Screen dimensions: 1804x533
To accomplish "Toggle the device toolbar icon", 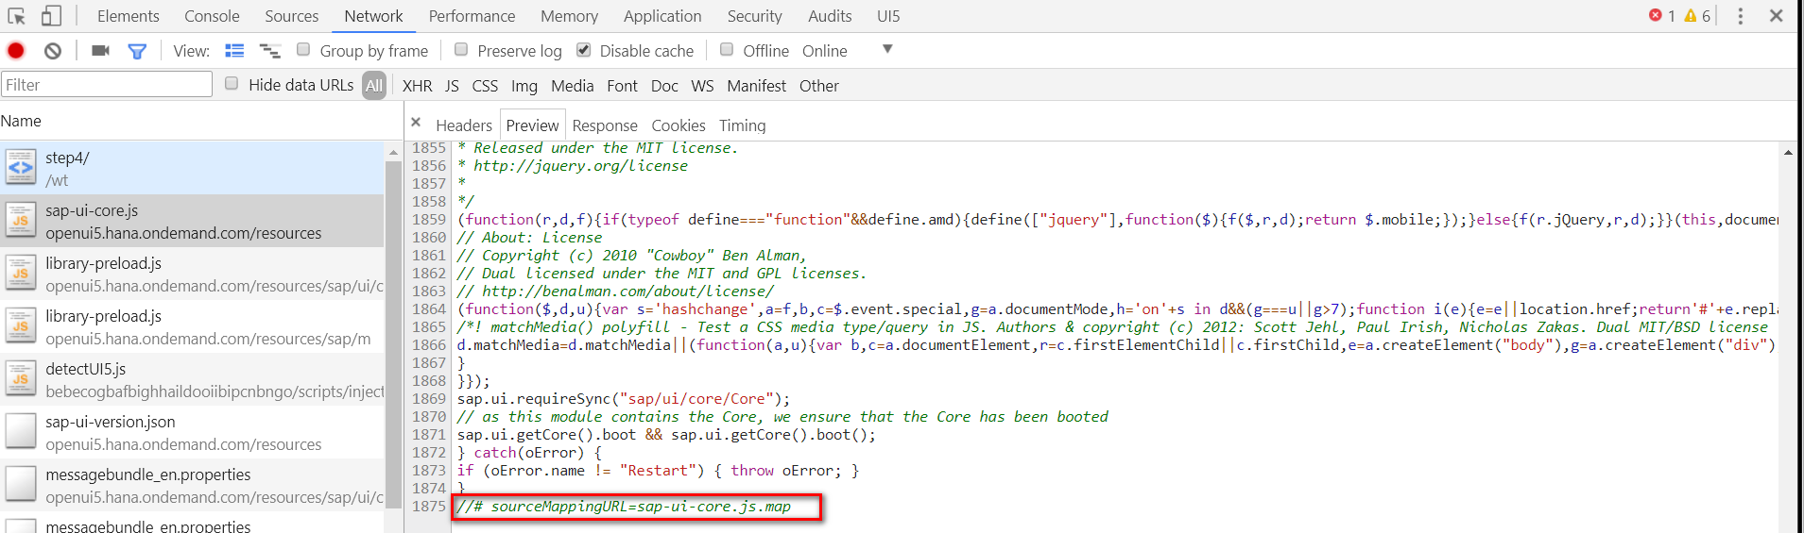I will (x=51, y=16).
